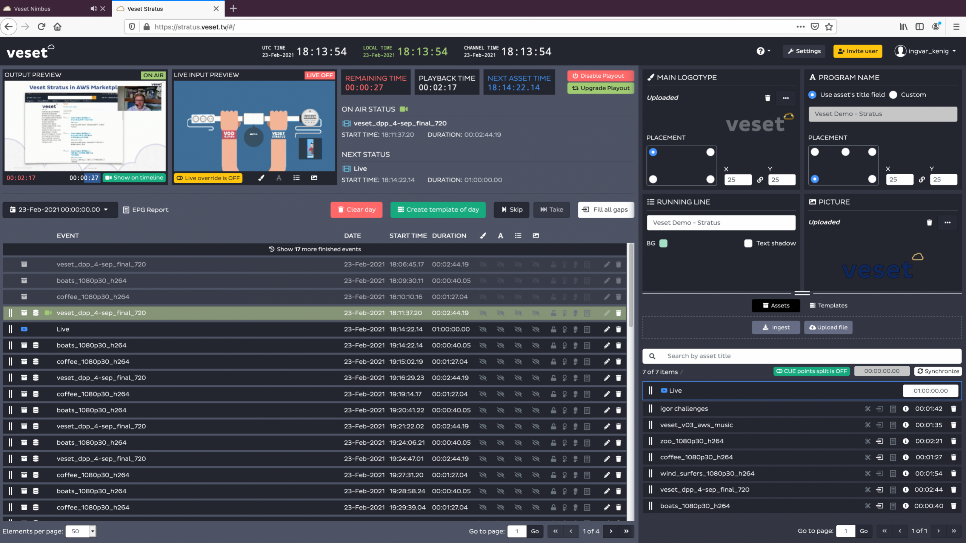Click the running line list icon under live preview
The height and width of the screenshot is (543, 966).
(297, 178)
